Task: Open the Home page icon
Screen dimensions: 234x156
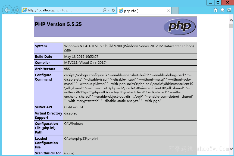Action: click(216, 10)
